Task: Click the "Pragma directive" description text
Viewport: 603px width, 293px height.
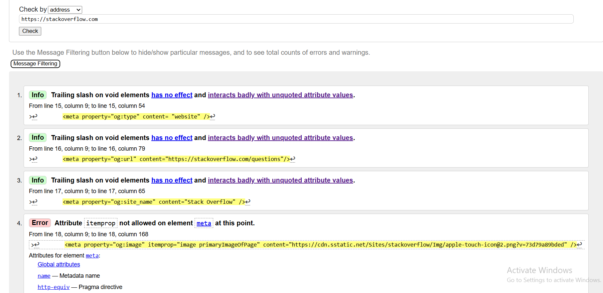Action: (100, 287)
